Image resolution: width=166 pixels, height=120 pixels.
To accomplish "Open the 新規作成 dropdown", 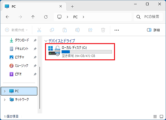I will pos(16,30).
